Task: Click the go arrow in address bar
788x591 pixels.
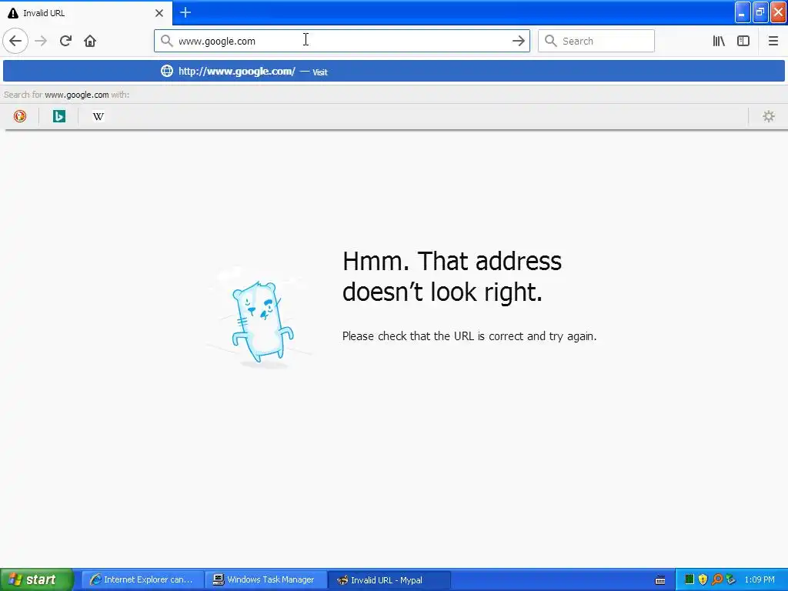Action: 519,42
